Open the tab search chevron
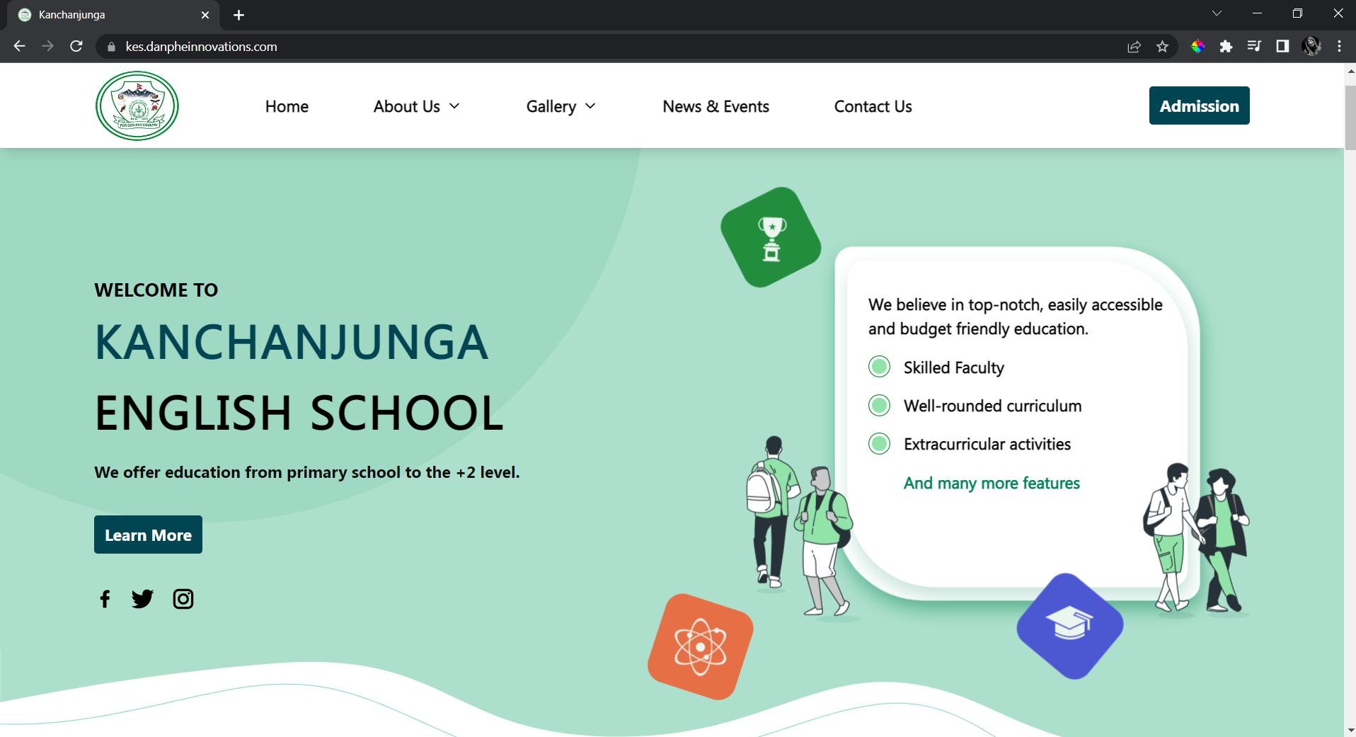The image size is (1356, 737). coord(1217,13)
